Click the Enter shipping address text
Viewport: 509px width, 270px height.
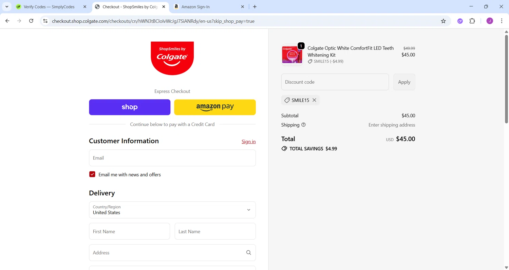point(392,125)
